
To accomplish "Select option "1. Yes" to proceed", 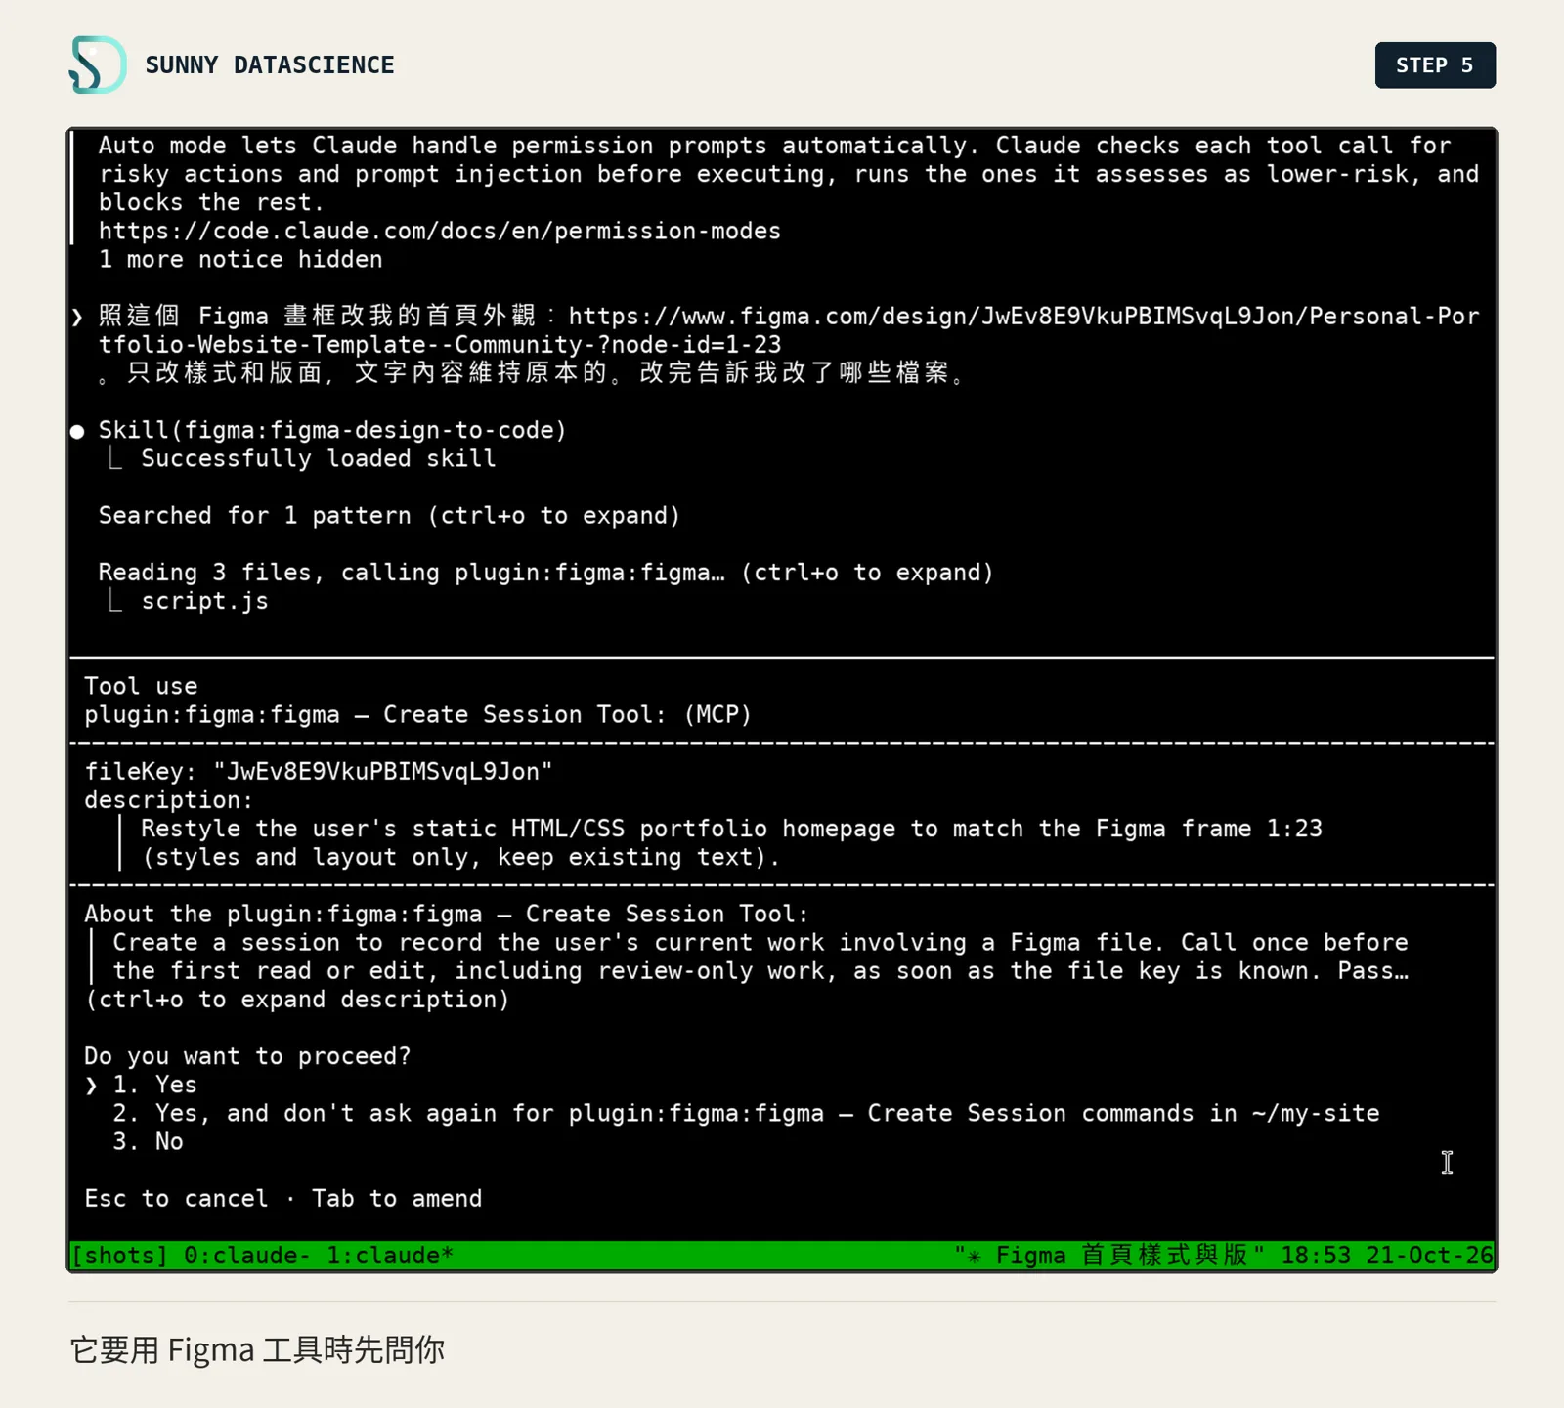I will [x=154, y=1085].
